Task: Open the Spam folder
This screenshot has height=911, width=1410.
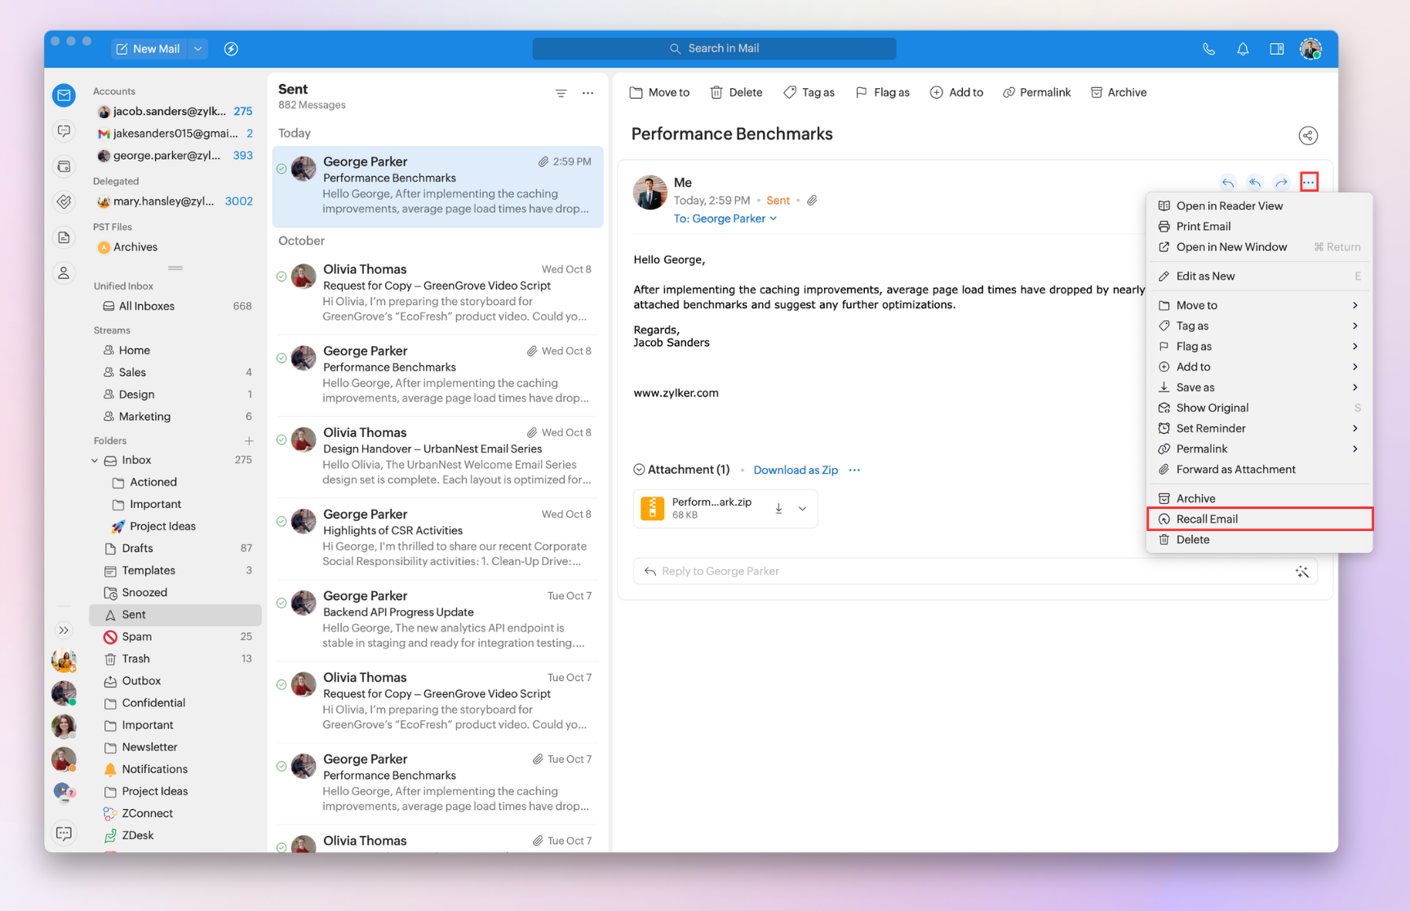Action: click(175, 637)
